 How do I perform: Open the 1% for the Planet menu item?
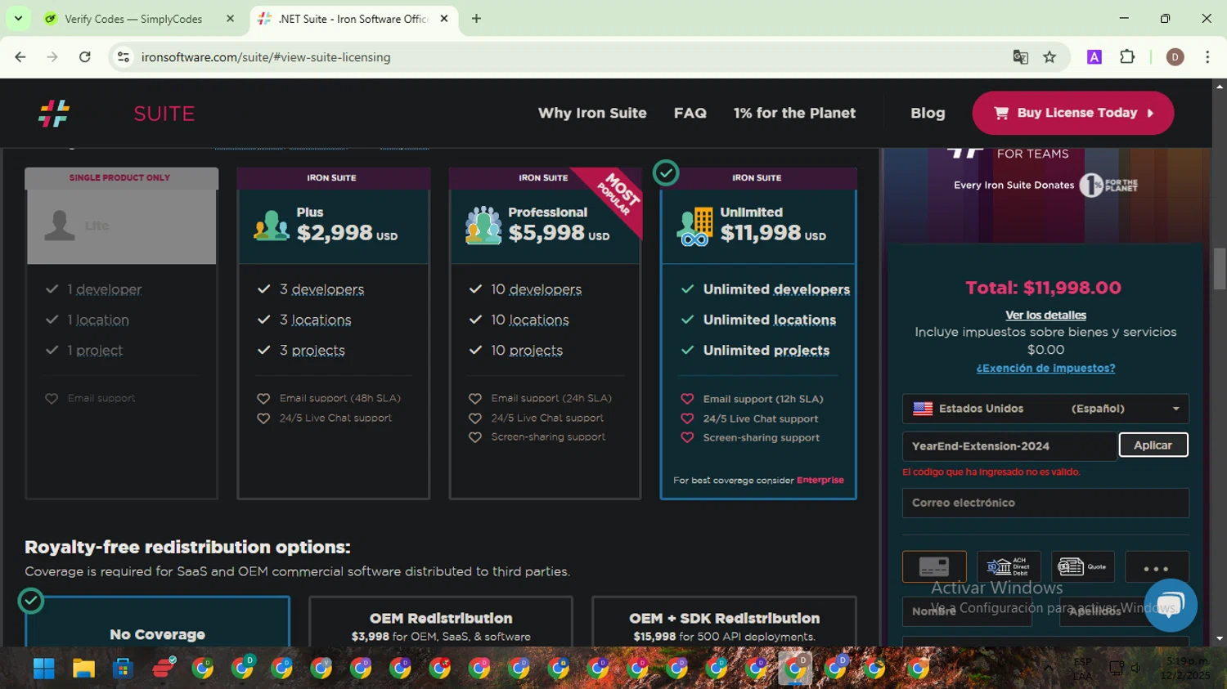point(794,113)
